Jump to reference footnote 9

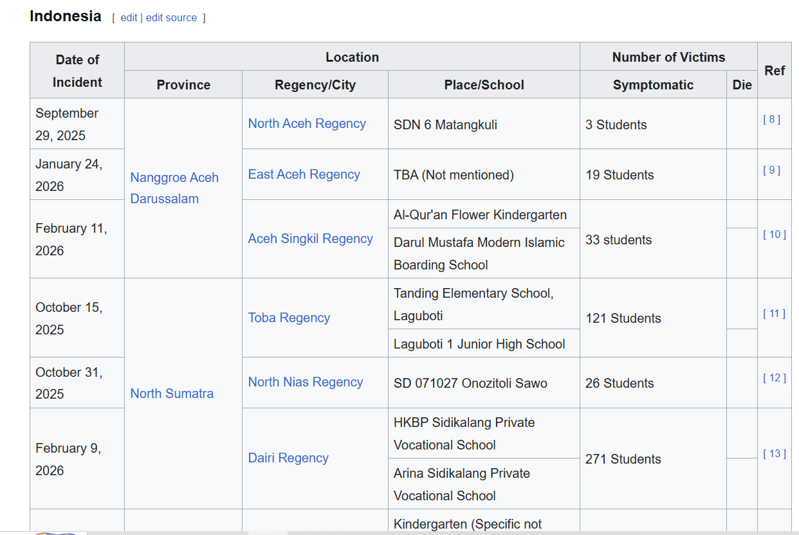click(771, 170)
